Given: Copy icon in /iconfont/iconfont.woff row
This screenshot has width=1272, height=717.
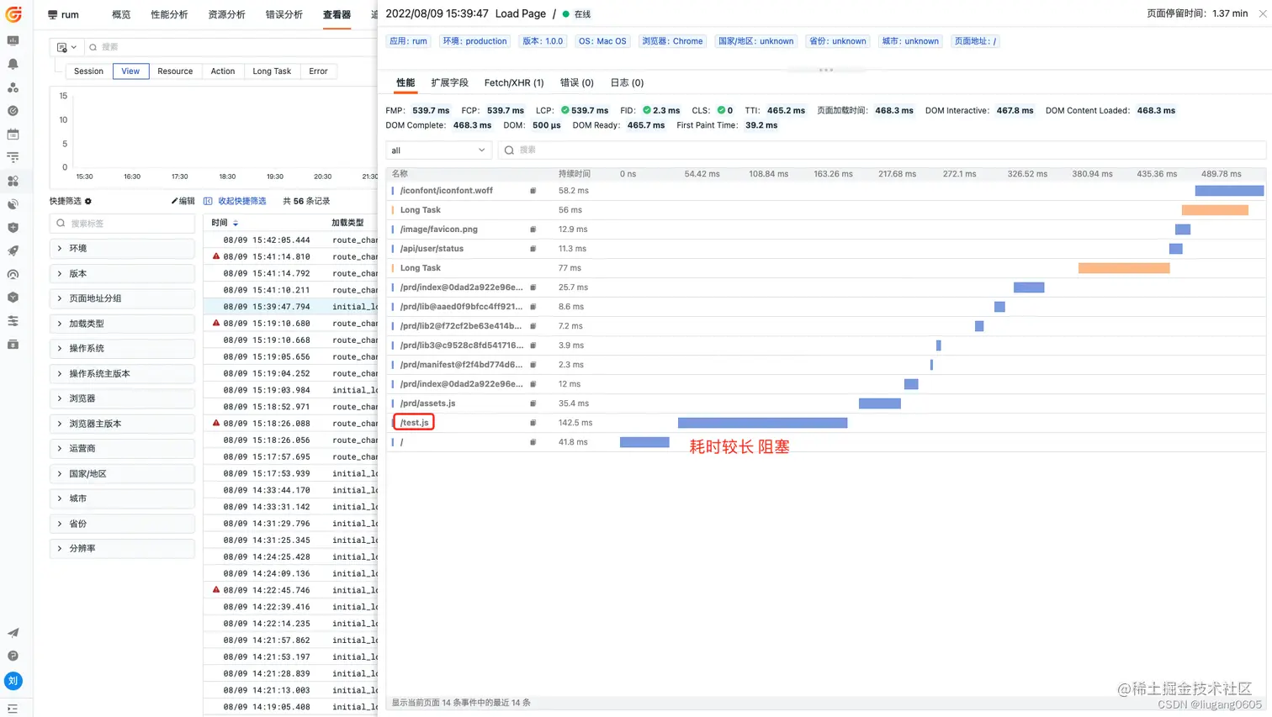Looking at the screenshot, I should tap(533, 191).
